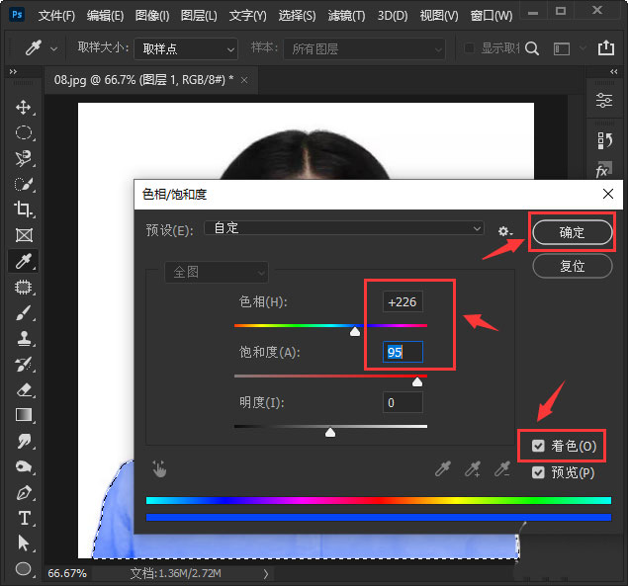Click the subtract-from-sample eyedropper

pos(501,468)
